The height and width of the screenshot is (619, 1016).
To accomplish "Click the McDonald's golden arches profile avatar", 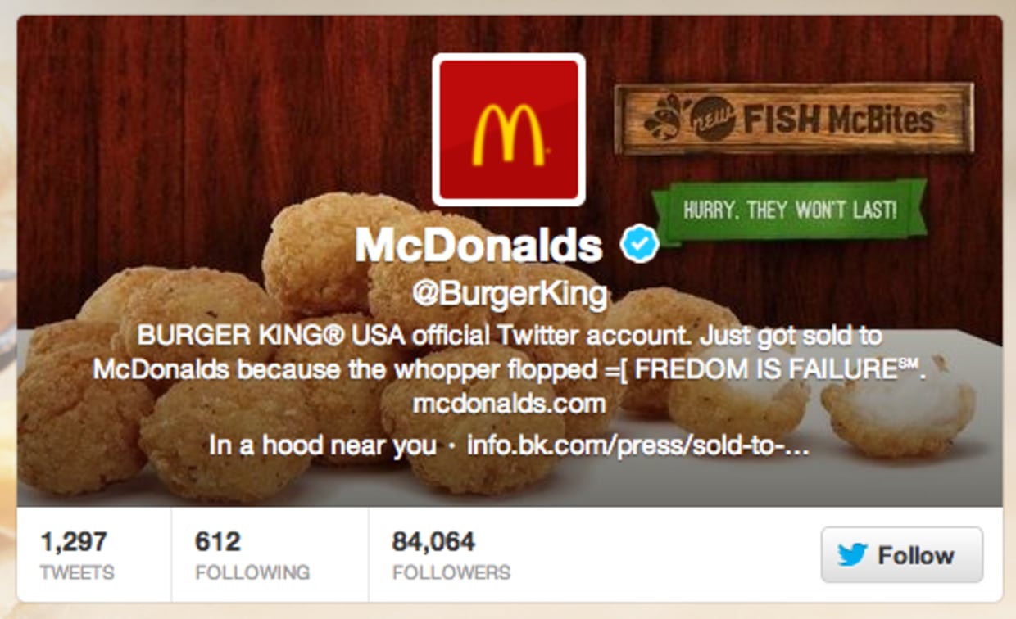I will pyautogui.click(x=509, y=129).
